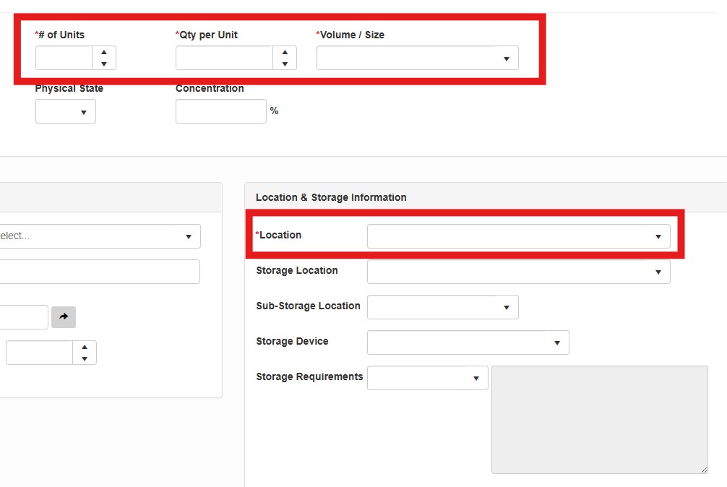
Task: Increment the Qty per Unit spinner
Action: pos(285,52)
